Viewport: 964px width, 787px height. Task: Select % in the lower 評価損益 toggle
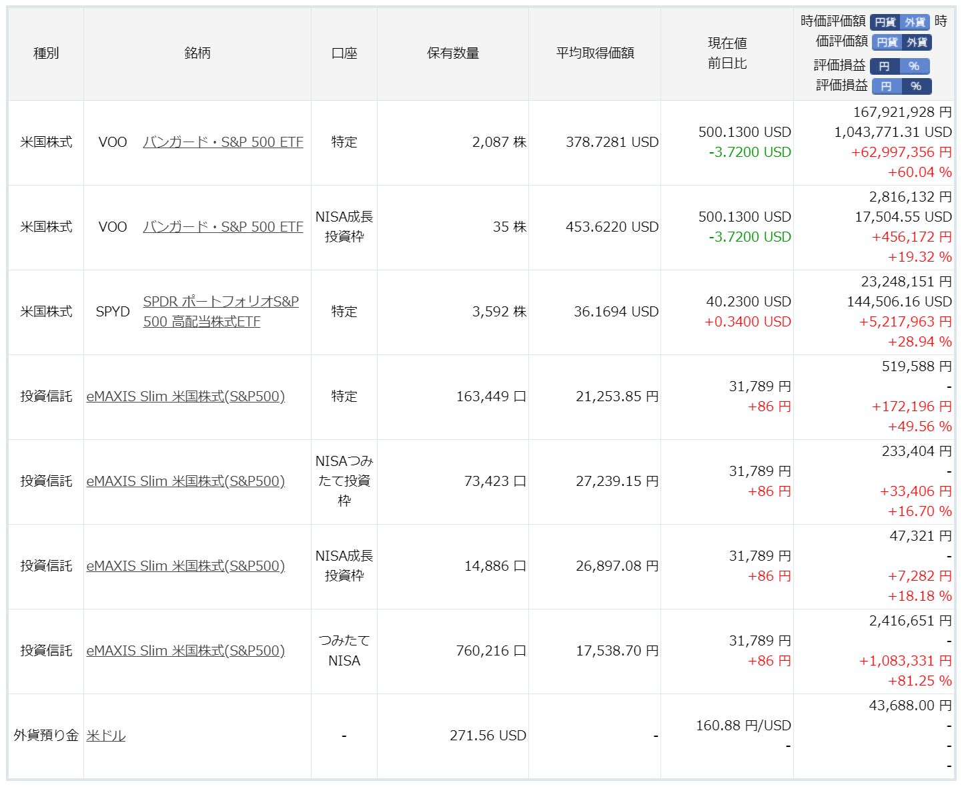pyautogui.click(x=916, y=86)
